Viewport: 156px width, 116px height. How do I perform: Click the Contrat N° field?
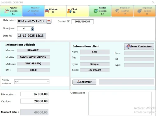(x=82, y=22)
